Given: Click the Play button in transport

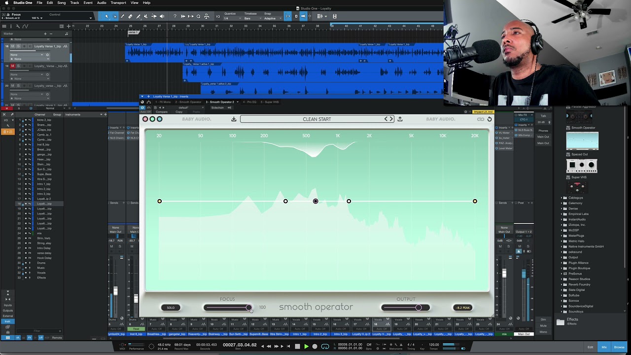Looking at the screenshot, I should (306, 347).
